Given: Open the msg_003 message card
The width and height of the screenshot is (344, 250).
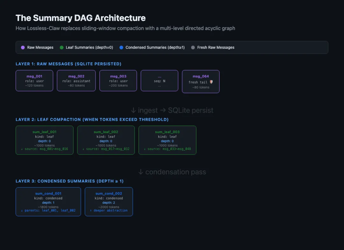Looking at the screenshot, I should (118, 81).
